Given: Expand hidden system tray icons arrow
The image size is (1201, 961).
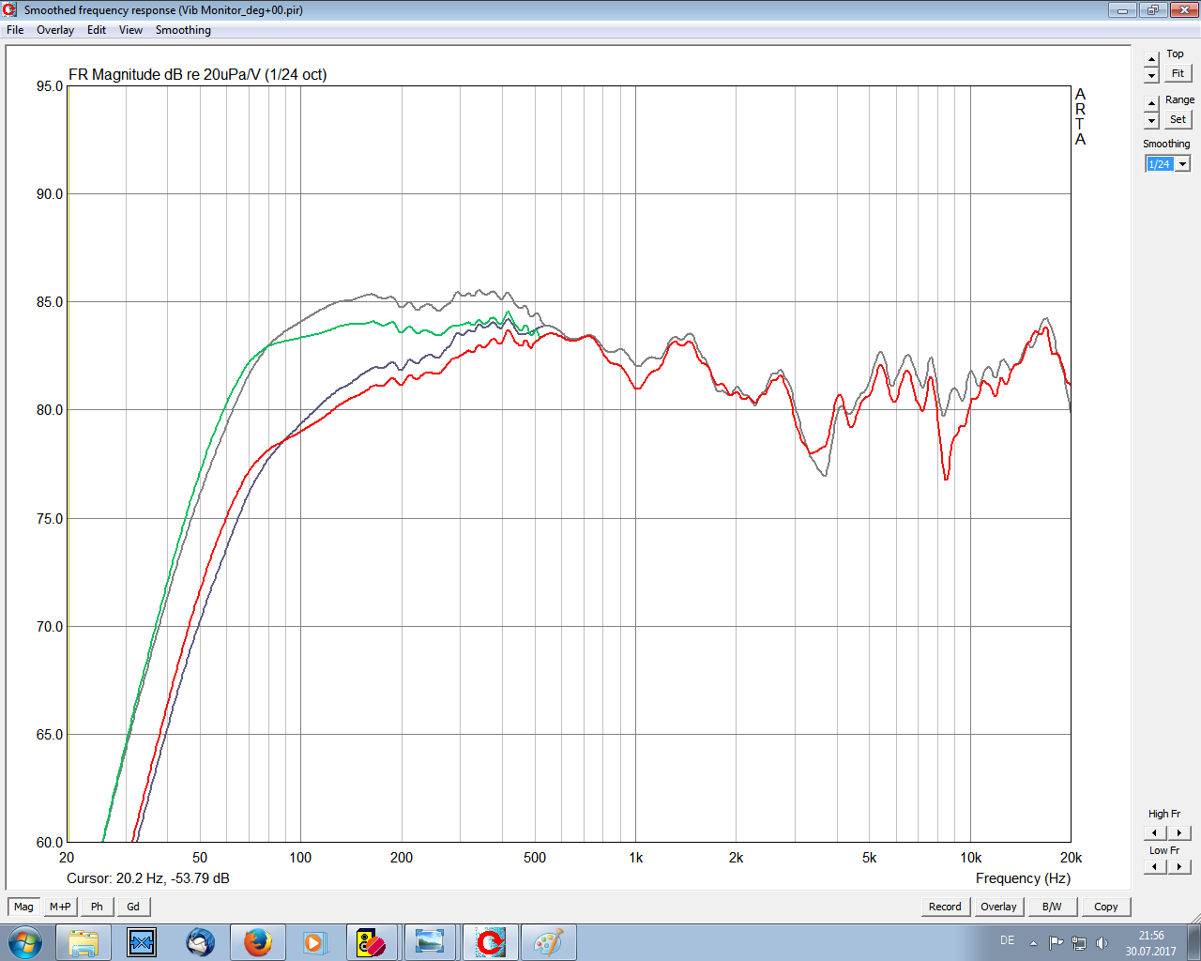Looking at the screenshot, I should click(x=1033, y=943).
